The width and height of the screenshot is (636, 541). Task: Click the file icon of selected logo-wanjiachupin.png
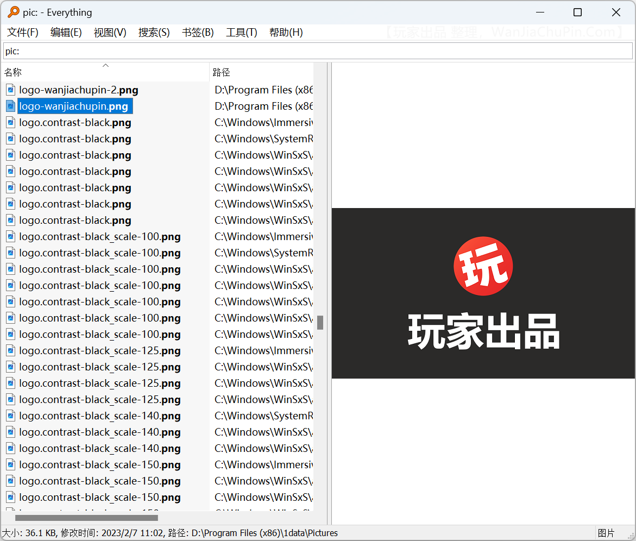tap(11, 106)
